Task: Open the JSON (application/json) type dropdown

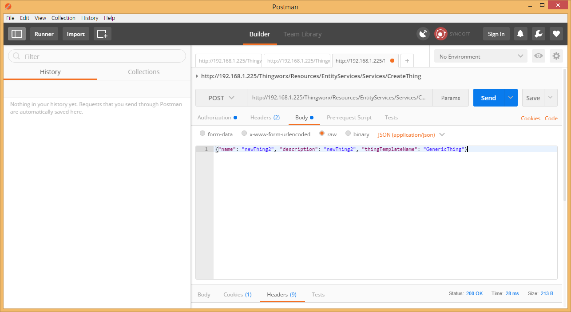Action: coord(411,134)
